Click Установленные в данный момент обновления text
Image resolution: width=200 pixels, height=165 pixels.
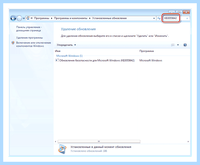[x=101, y=147]
